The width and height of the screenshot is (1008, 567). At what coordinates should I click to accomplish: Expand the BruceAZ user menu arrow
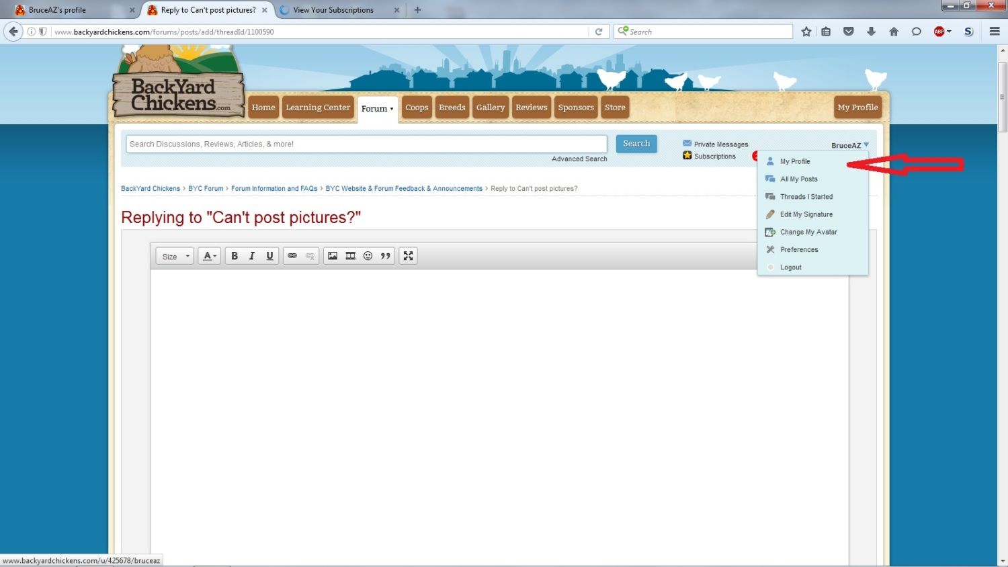tap(866, 145)
